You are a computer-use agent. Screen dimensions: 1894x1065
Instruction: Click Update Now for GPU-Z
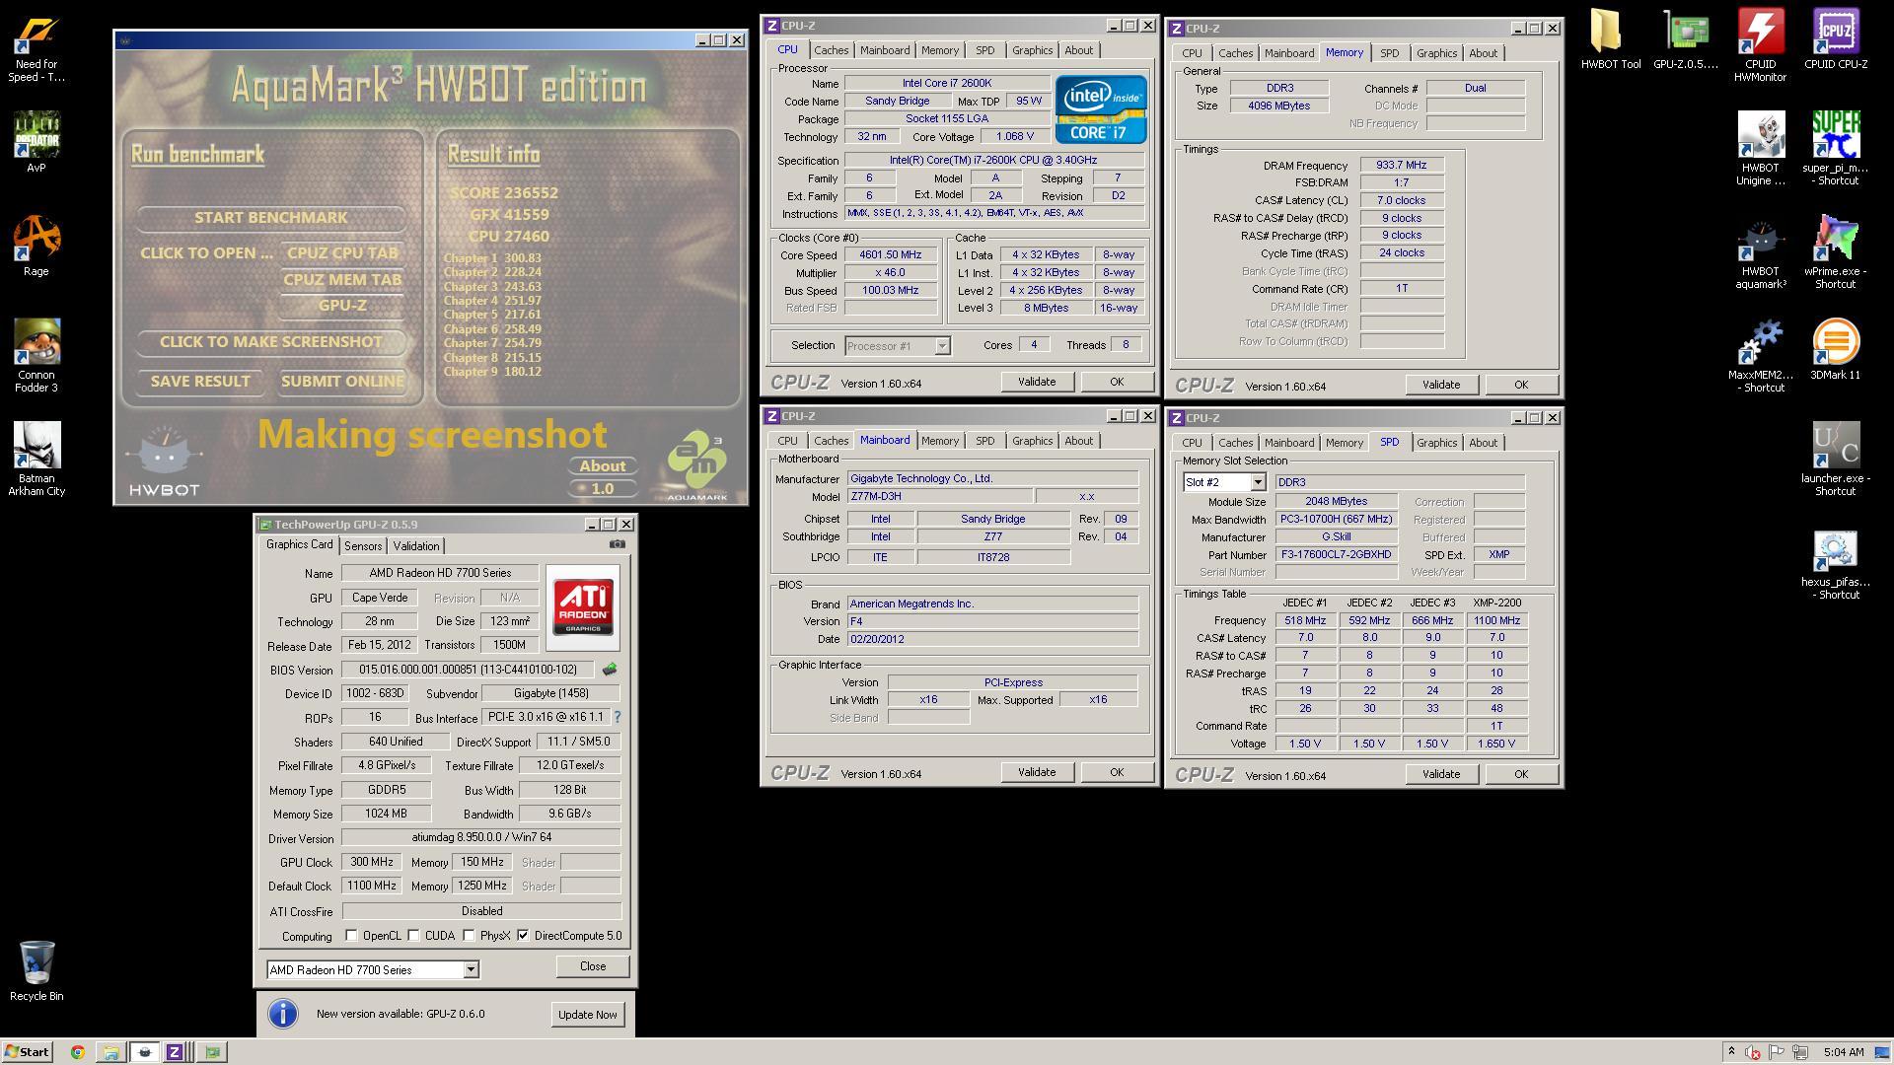(587, 1014)
